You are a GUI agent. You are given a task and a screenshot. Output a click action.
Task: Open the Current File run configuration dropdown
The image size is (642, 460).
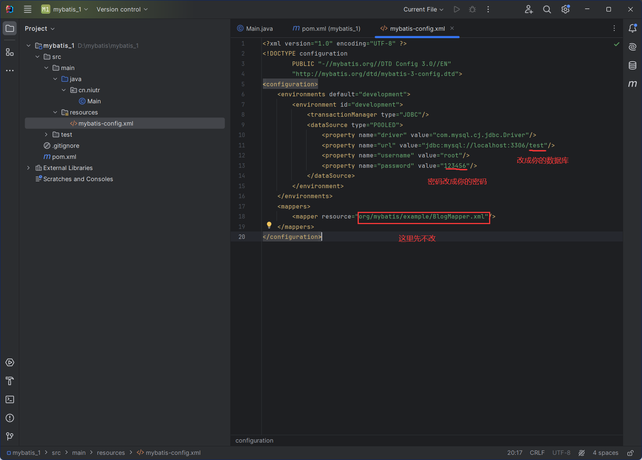(x=423, y=9)
